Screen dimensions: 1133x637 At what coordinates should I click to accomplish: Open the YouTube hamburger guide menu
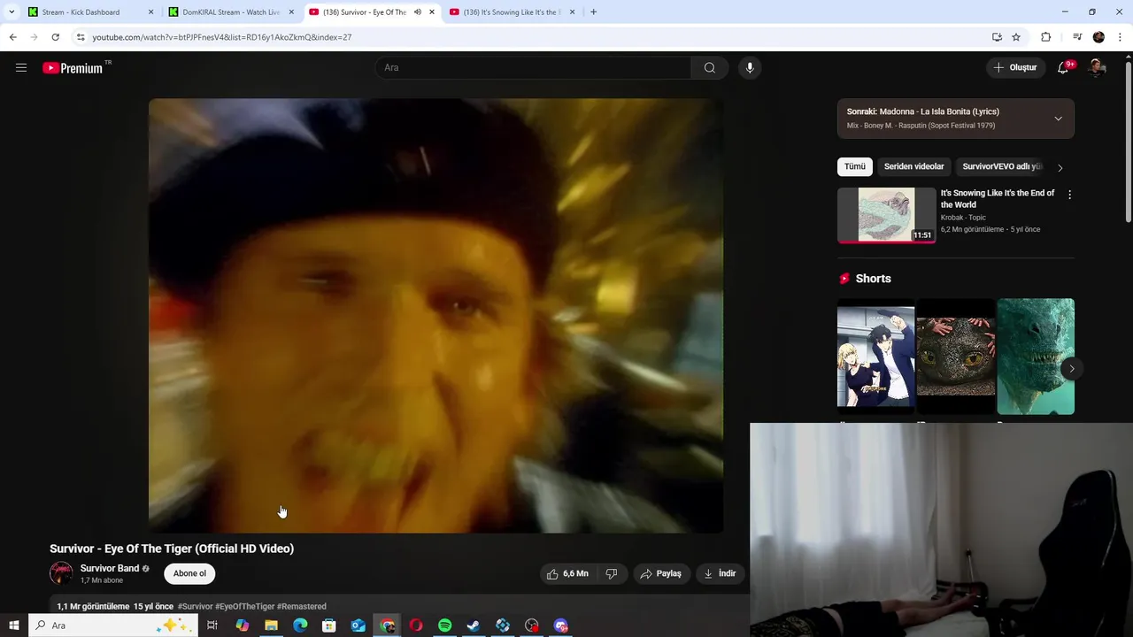coord(21,67)
